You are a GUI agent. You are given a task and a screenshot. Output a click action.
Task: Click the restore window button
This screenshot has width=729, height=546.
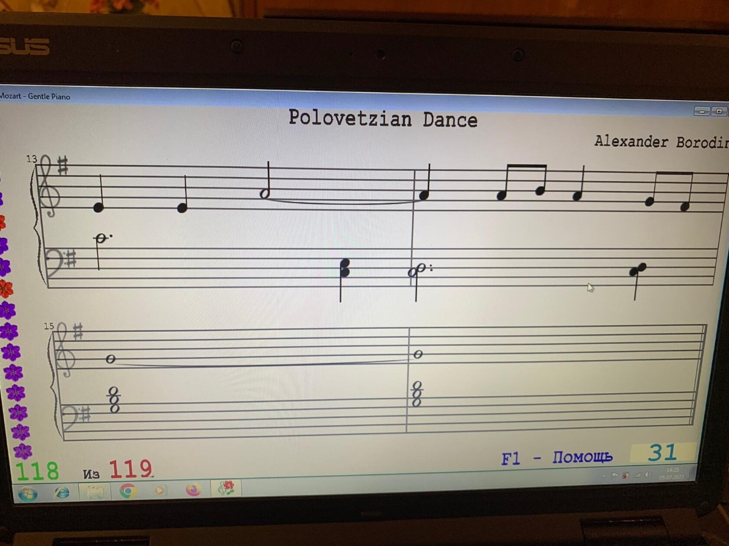click(719, 112)
